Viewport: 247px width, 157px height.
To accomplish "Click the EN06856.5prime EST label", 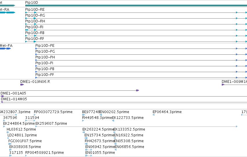I will (129, 147).
